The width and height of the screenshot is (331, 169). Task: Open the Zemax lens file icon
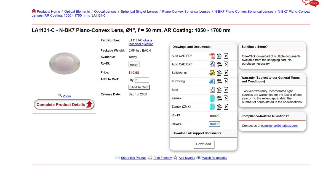point(212,98)
